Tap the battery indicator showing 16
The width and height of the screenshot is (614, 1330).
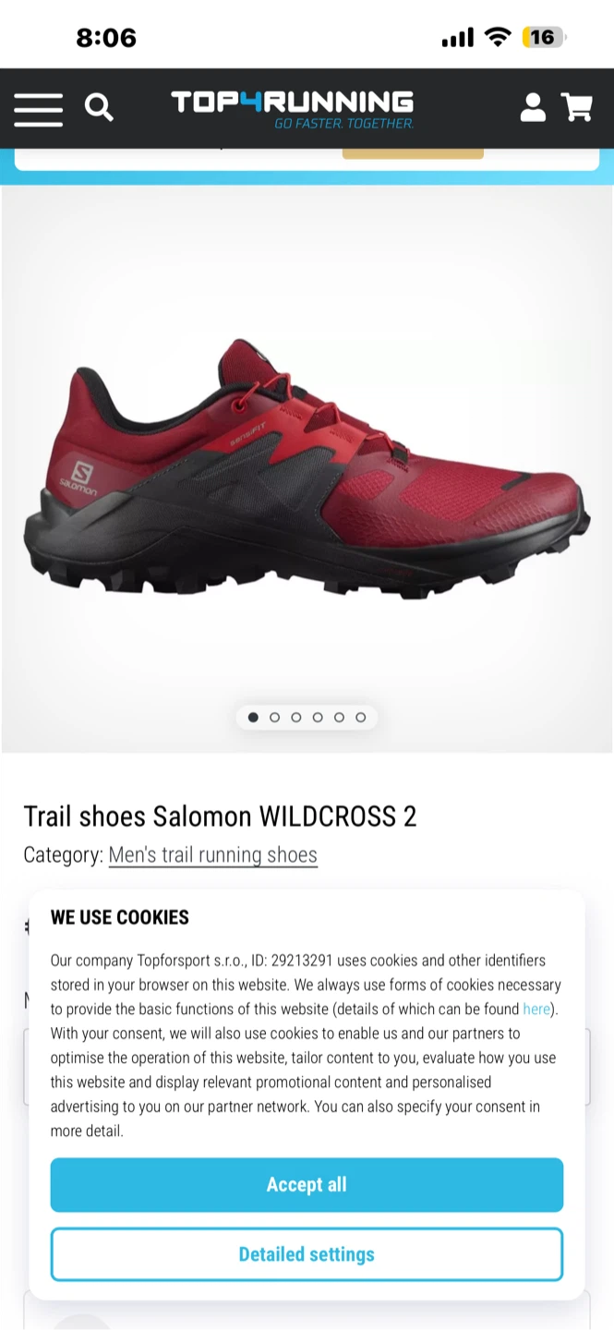coord(544,37)
